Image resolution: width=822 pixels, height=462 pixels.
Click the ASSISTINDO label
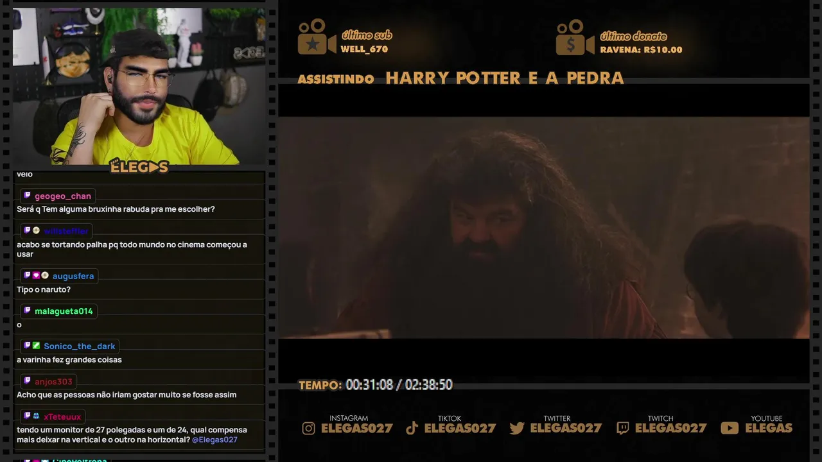click(336, 80)
